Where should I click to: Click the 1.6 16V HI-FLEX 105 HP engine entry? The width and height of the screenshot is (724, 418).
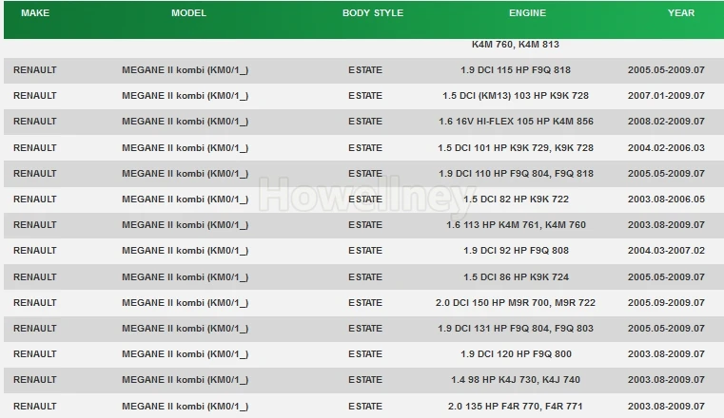coord(516,122)
